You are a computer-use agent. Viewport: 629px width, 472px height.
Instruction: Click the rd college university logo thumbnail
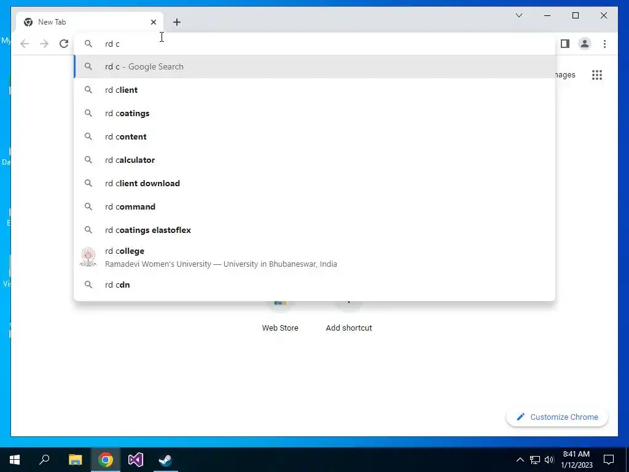88,258
